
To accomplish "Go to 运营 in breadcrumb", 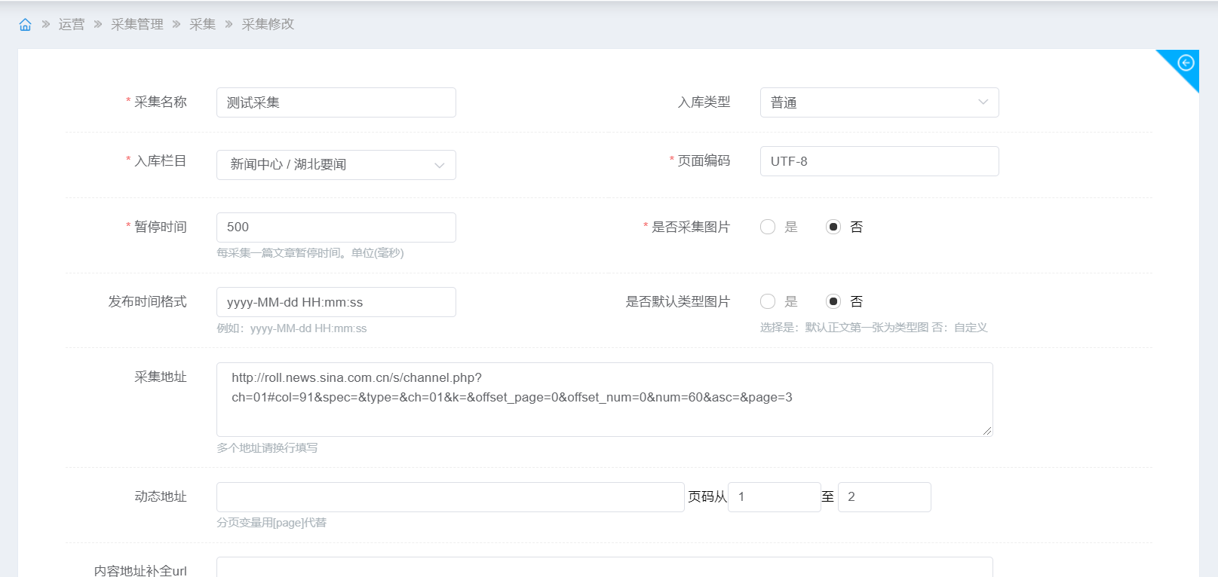I will [x=72, y=25].
